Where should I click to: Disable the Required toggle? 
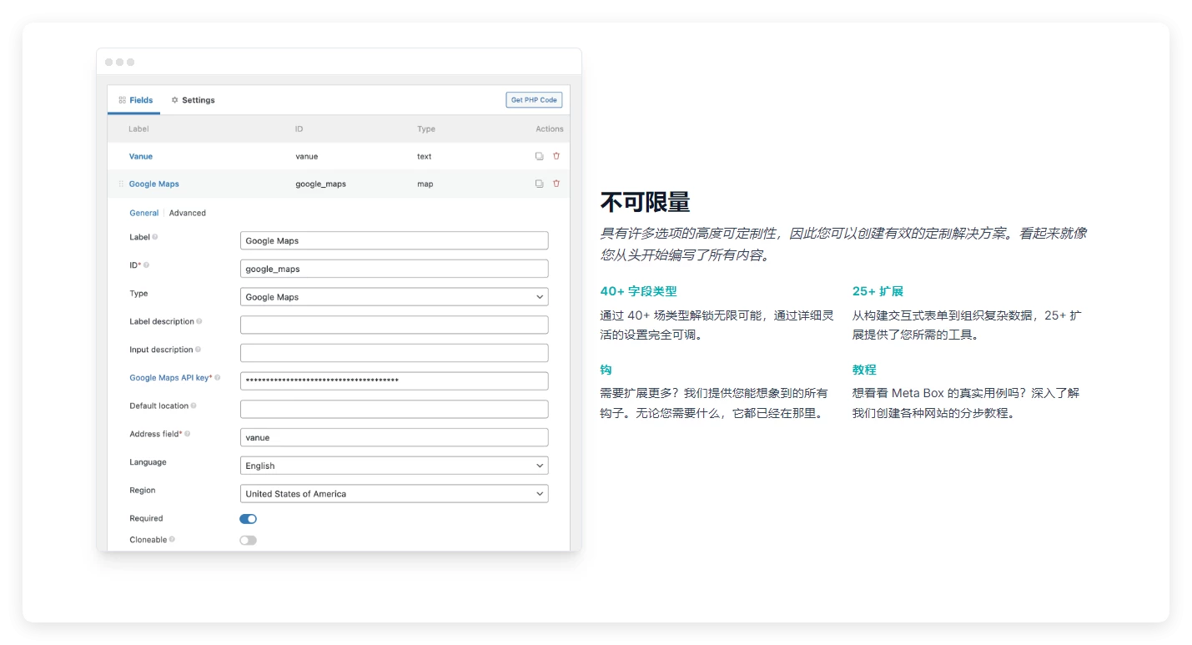248,518
